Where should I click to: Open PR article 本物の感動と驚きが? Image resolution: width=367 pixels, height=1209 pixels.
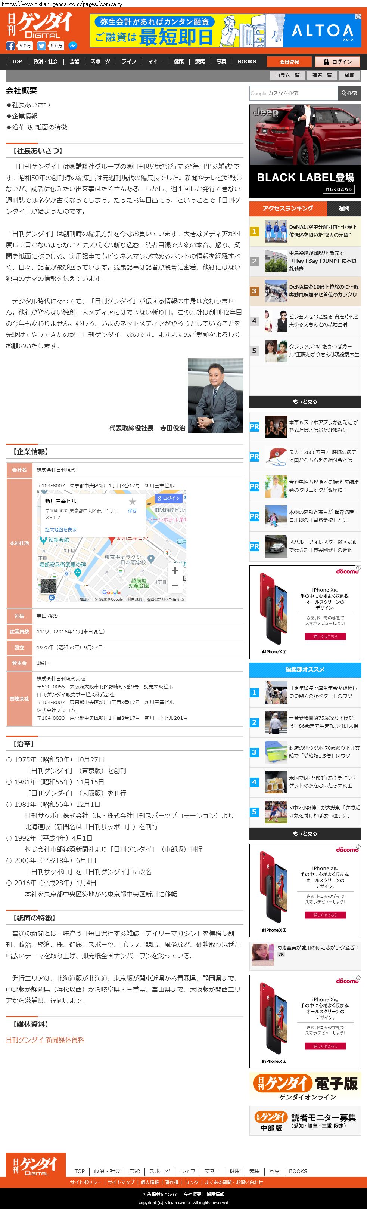[305, 516]
